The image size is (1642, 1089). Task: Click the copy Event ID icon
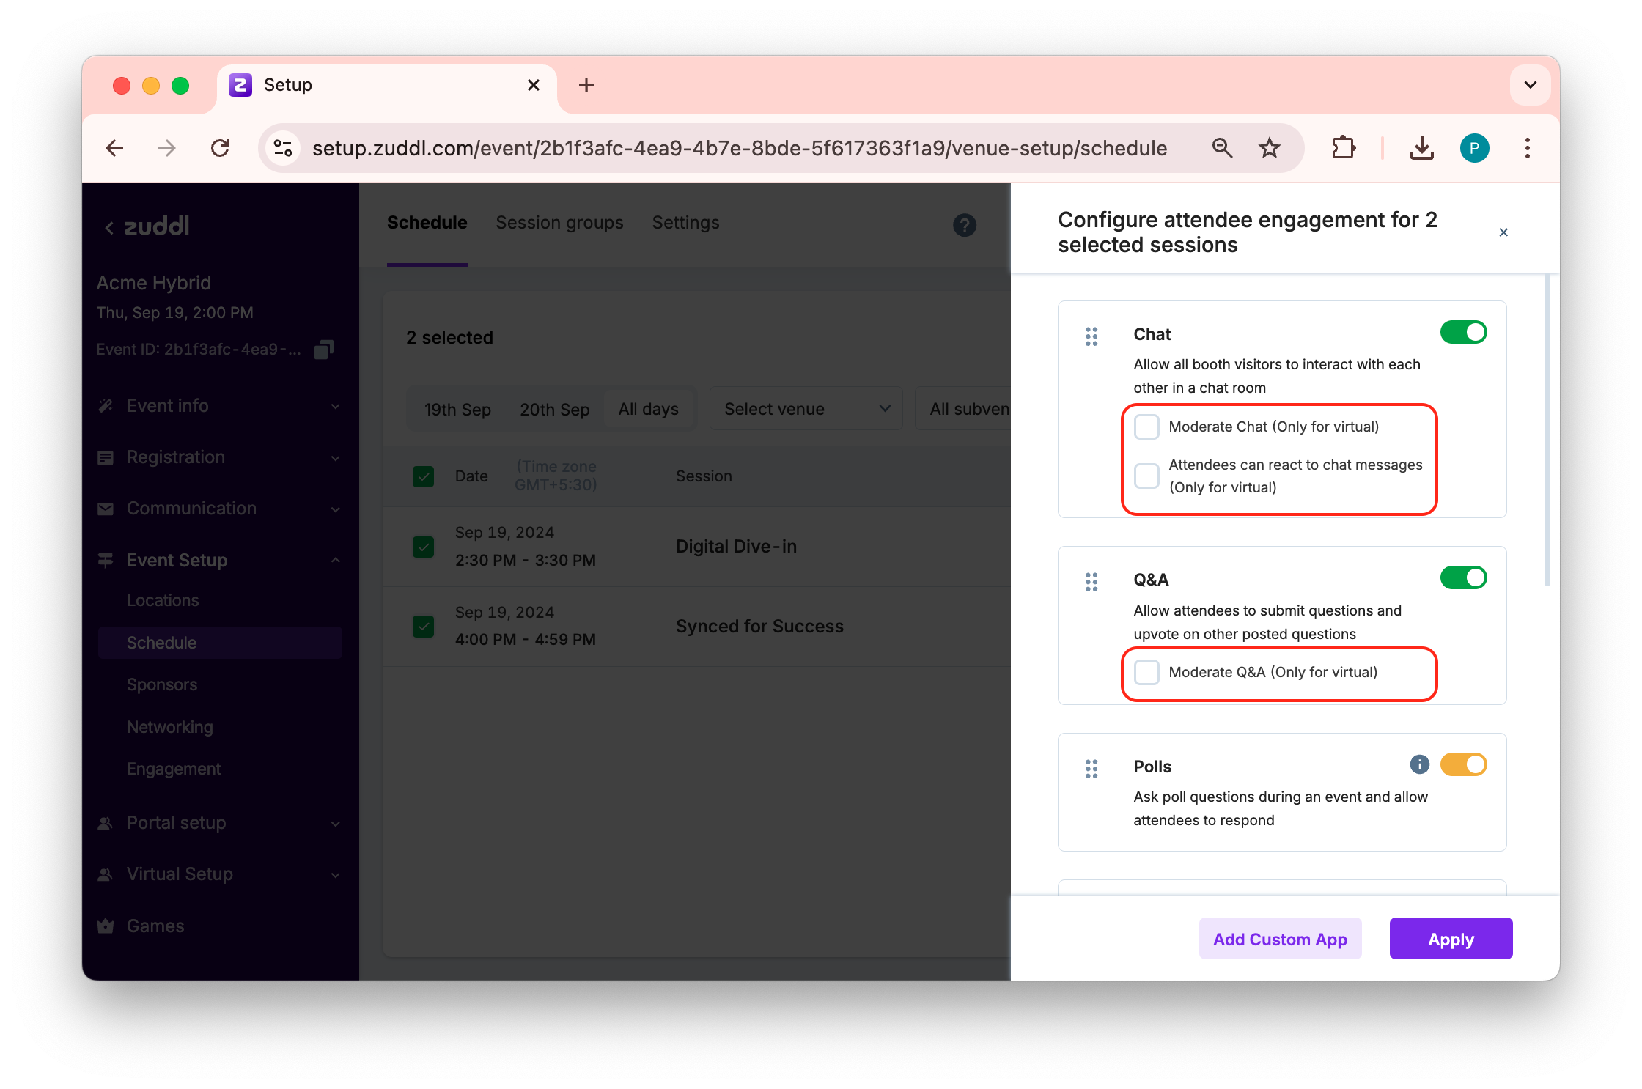click(x=323, y=350)
